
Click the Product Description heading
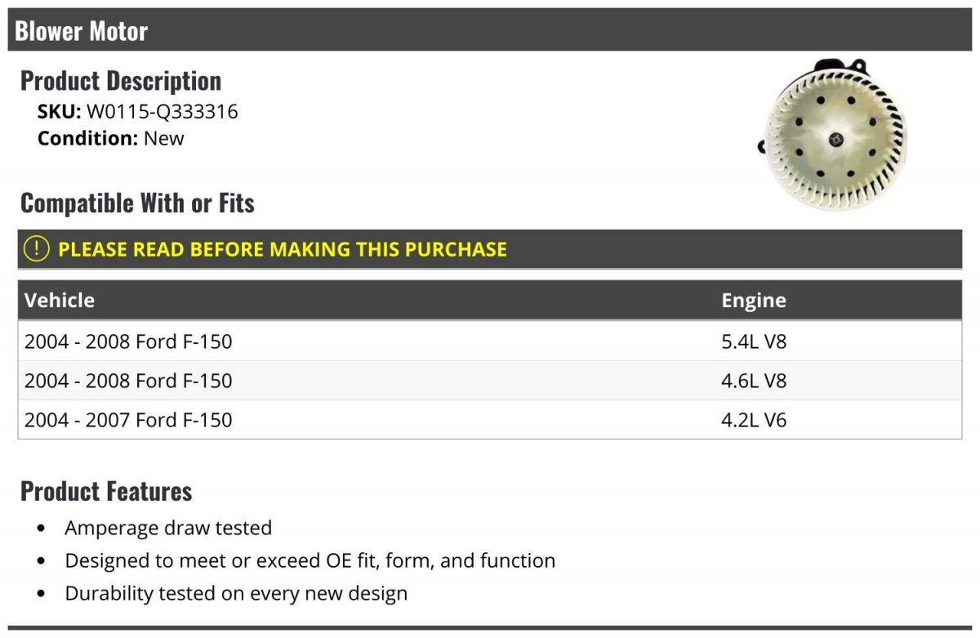pyautogui.click(x=121, y=81)
